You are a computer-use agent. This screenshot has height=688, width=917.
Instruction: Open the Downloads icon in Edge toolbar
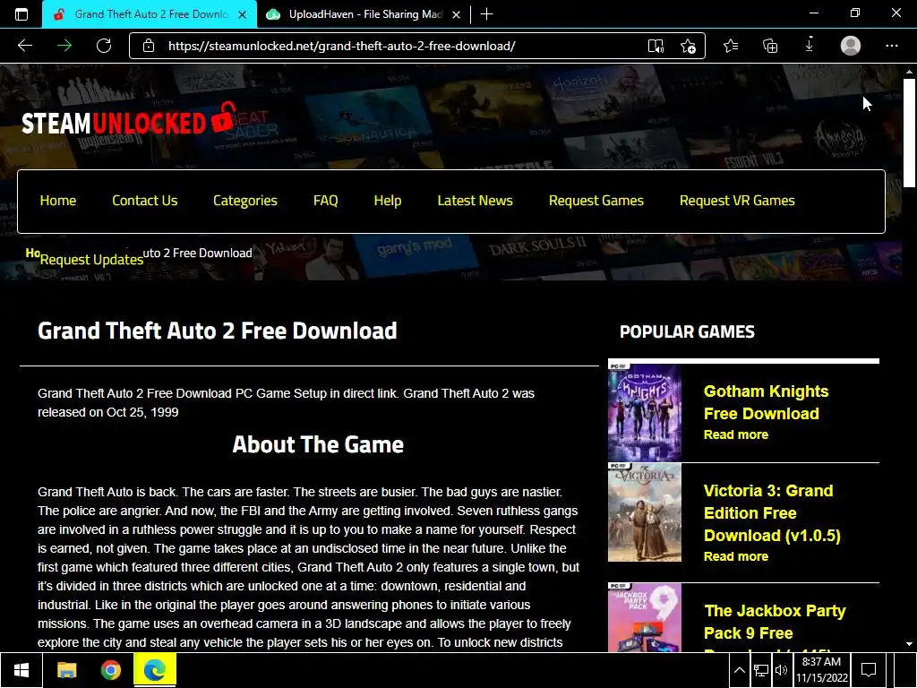click(810, 45)
